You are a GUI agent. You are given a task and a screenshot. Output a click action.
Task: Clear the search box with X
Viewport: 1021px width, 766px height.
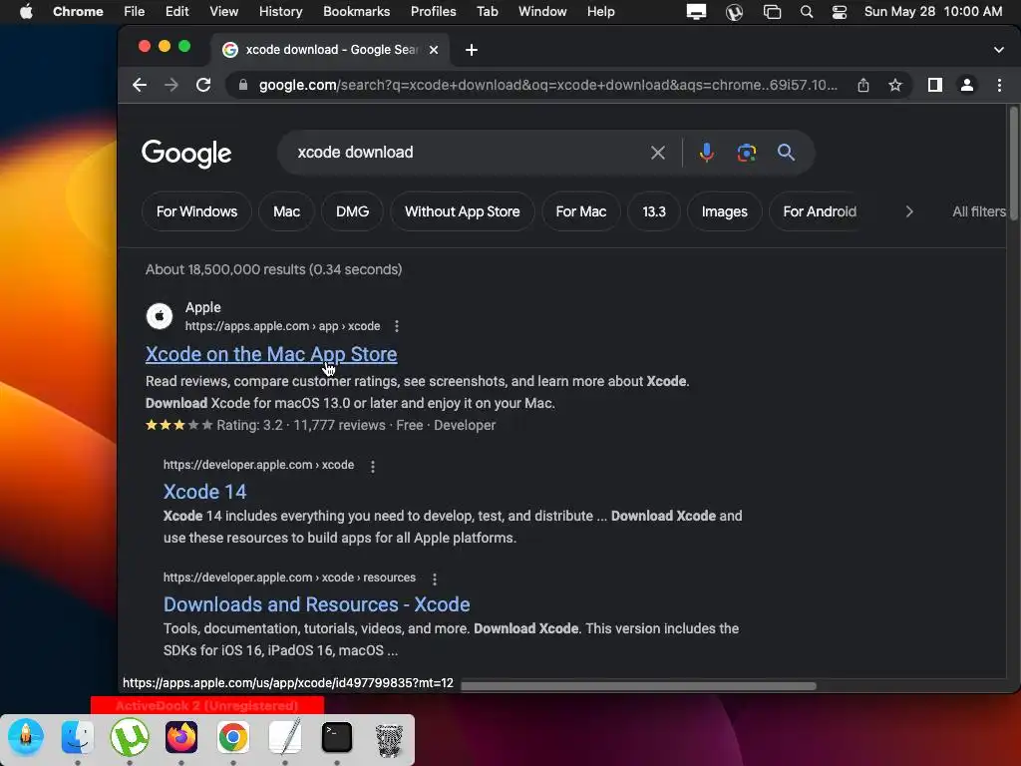point(658,153)
